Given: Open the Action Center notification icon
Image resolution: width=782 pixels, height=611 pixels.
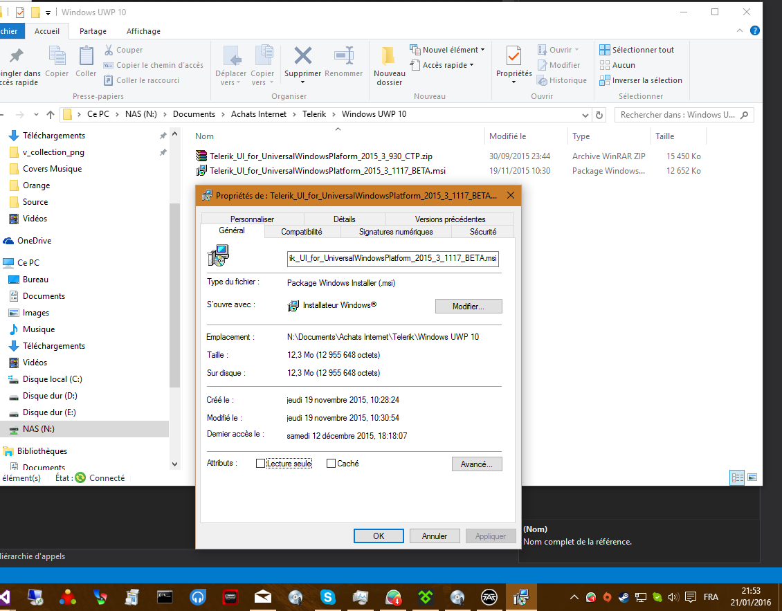Looking at the screenshot, I should click(691, 596).
